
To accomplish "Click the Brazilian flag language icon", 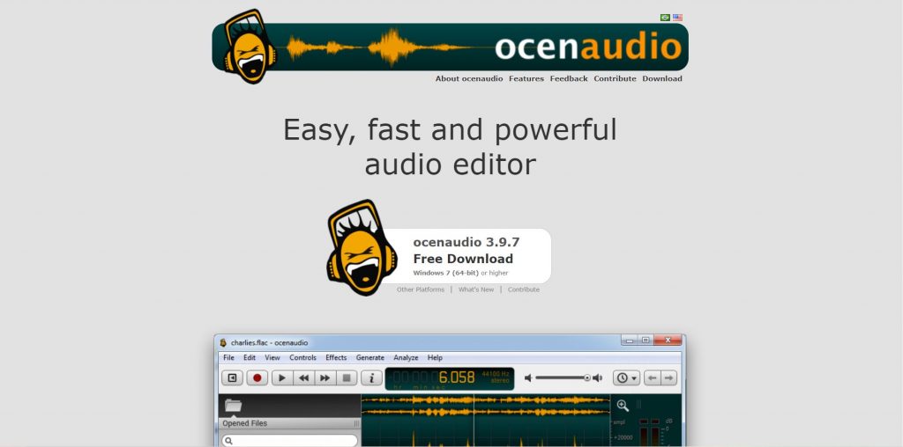I will pos(665,18).
